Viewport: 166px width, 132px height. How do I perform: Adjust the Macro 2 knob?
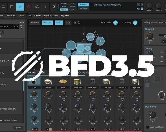point(158,6)
